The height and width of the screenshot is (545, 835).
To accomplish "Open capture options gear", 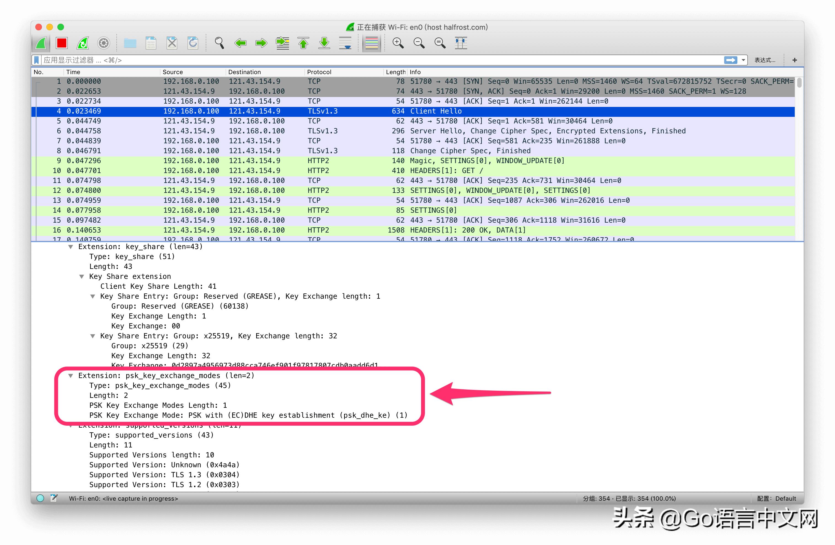I will pyautogui.click(x=103, y=43).
